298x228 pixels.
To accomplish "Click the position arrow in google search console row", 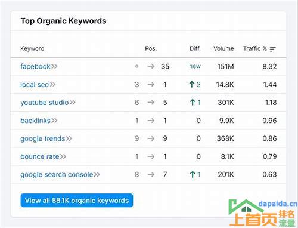I will (x=151, y=175).
